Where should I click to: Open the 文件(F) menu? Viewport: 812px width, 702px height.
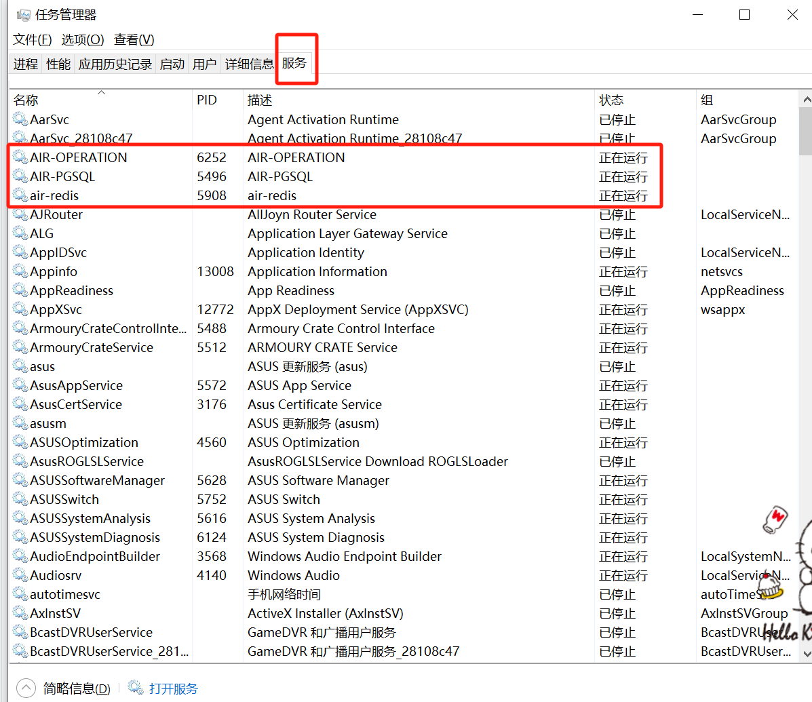32,40
